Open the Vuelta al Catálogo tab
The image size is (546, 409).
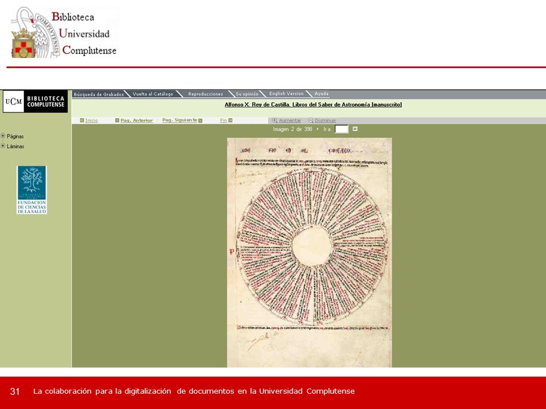[153, 94]
